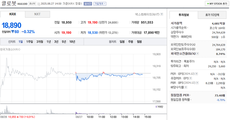Click the 전일 value 18,950
The height and width of the screenshot is (120, 230).
(x=66, y=23)
